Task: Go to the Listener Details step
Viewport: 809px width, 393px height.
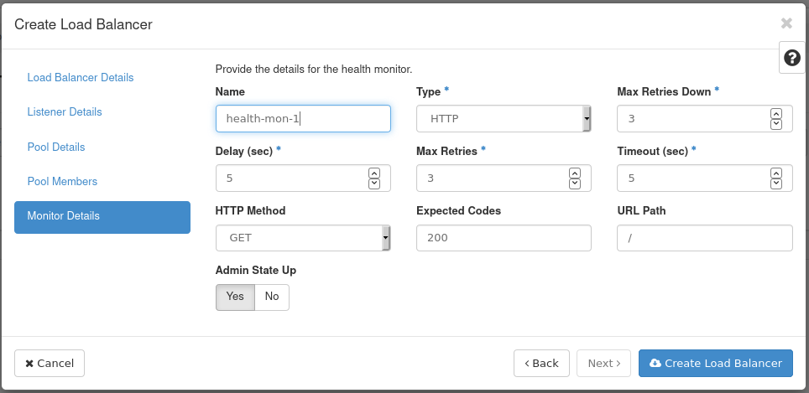Action: (x=65, y=112)
